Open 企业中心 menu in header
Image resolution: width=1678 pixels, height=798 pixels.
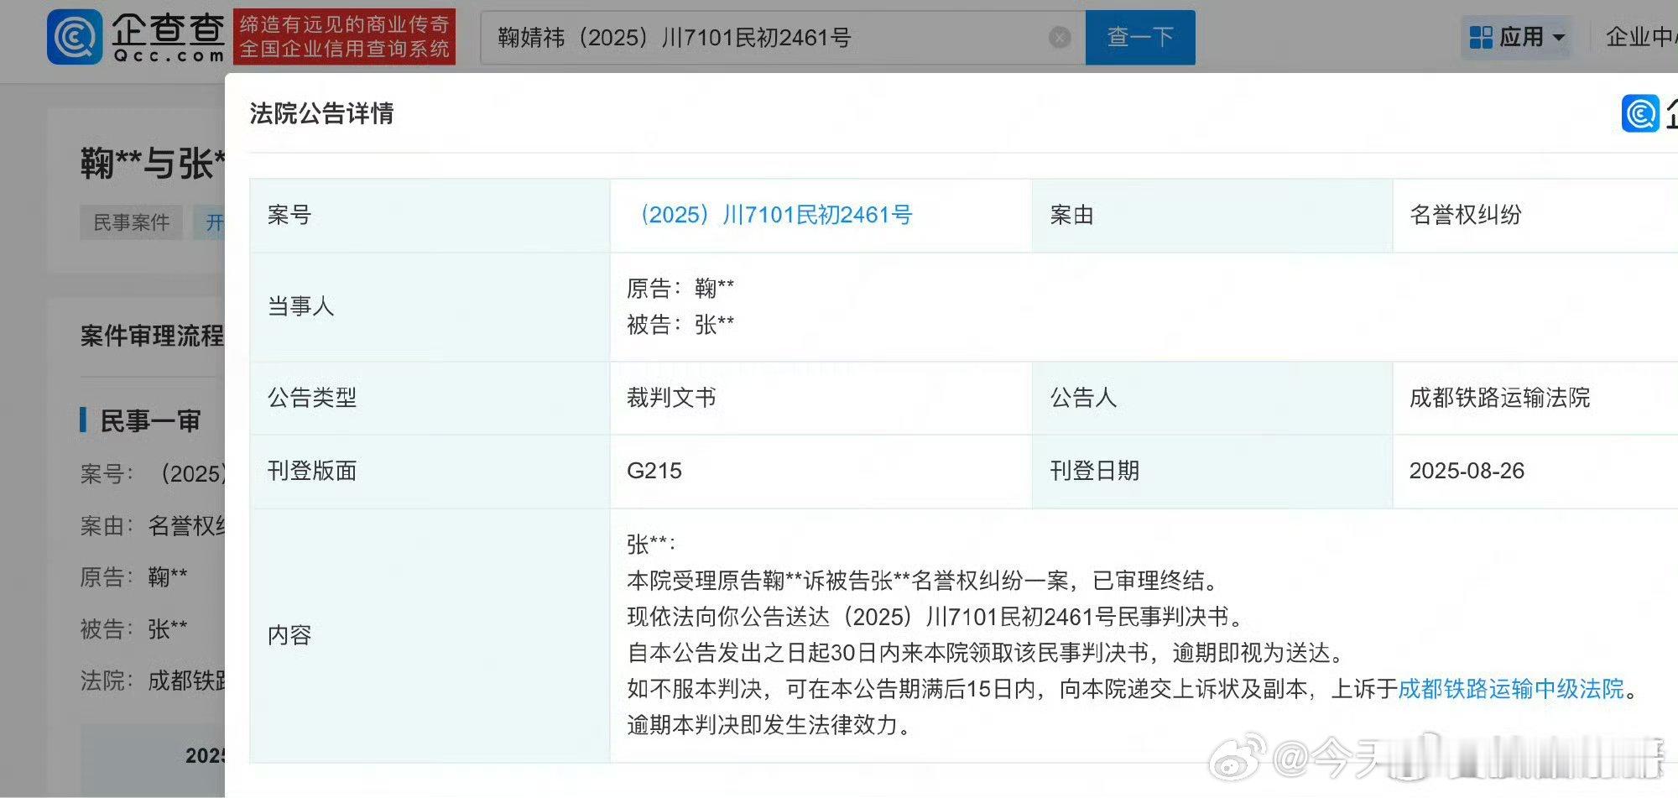click(x=1641, y=37)
